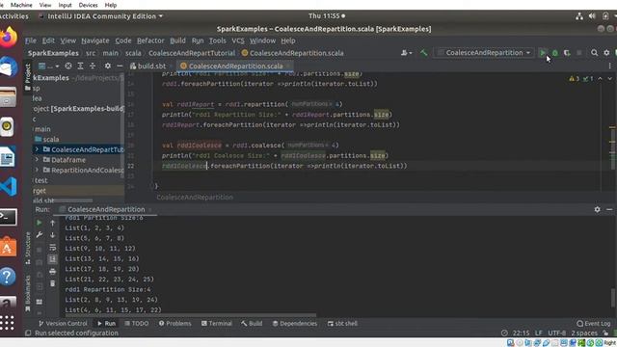Toggle scroll to end in Run console
The width and height of the screenshot is (617, 347).
click(x=52, y=259)
